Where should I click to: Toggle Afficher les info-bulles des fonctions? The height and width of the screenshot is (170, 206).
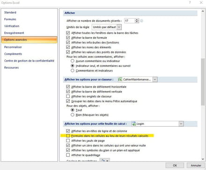[68, 42]
